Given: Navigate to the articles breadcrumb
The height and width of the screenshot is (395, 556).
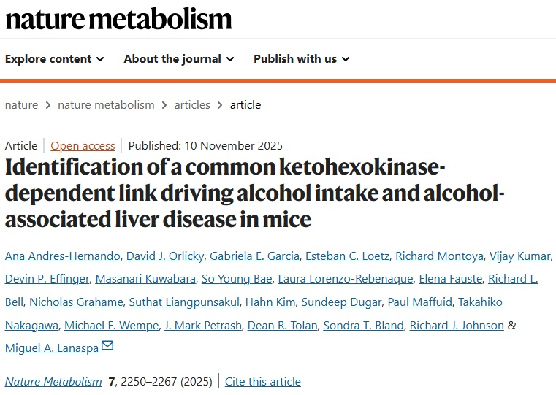Looking at the screenshot, I should pyautogui.click(x=192, y=104).
